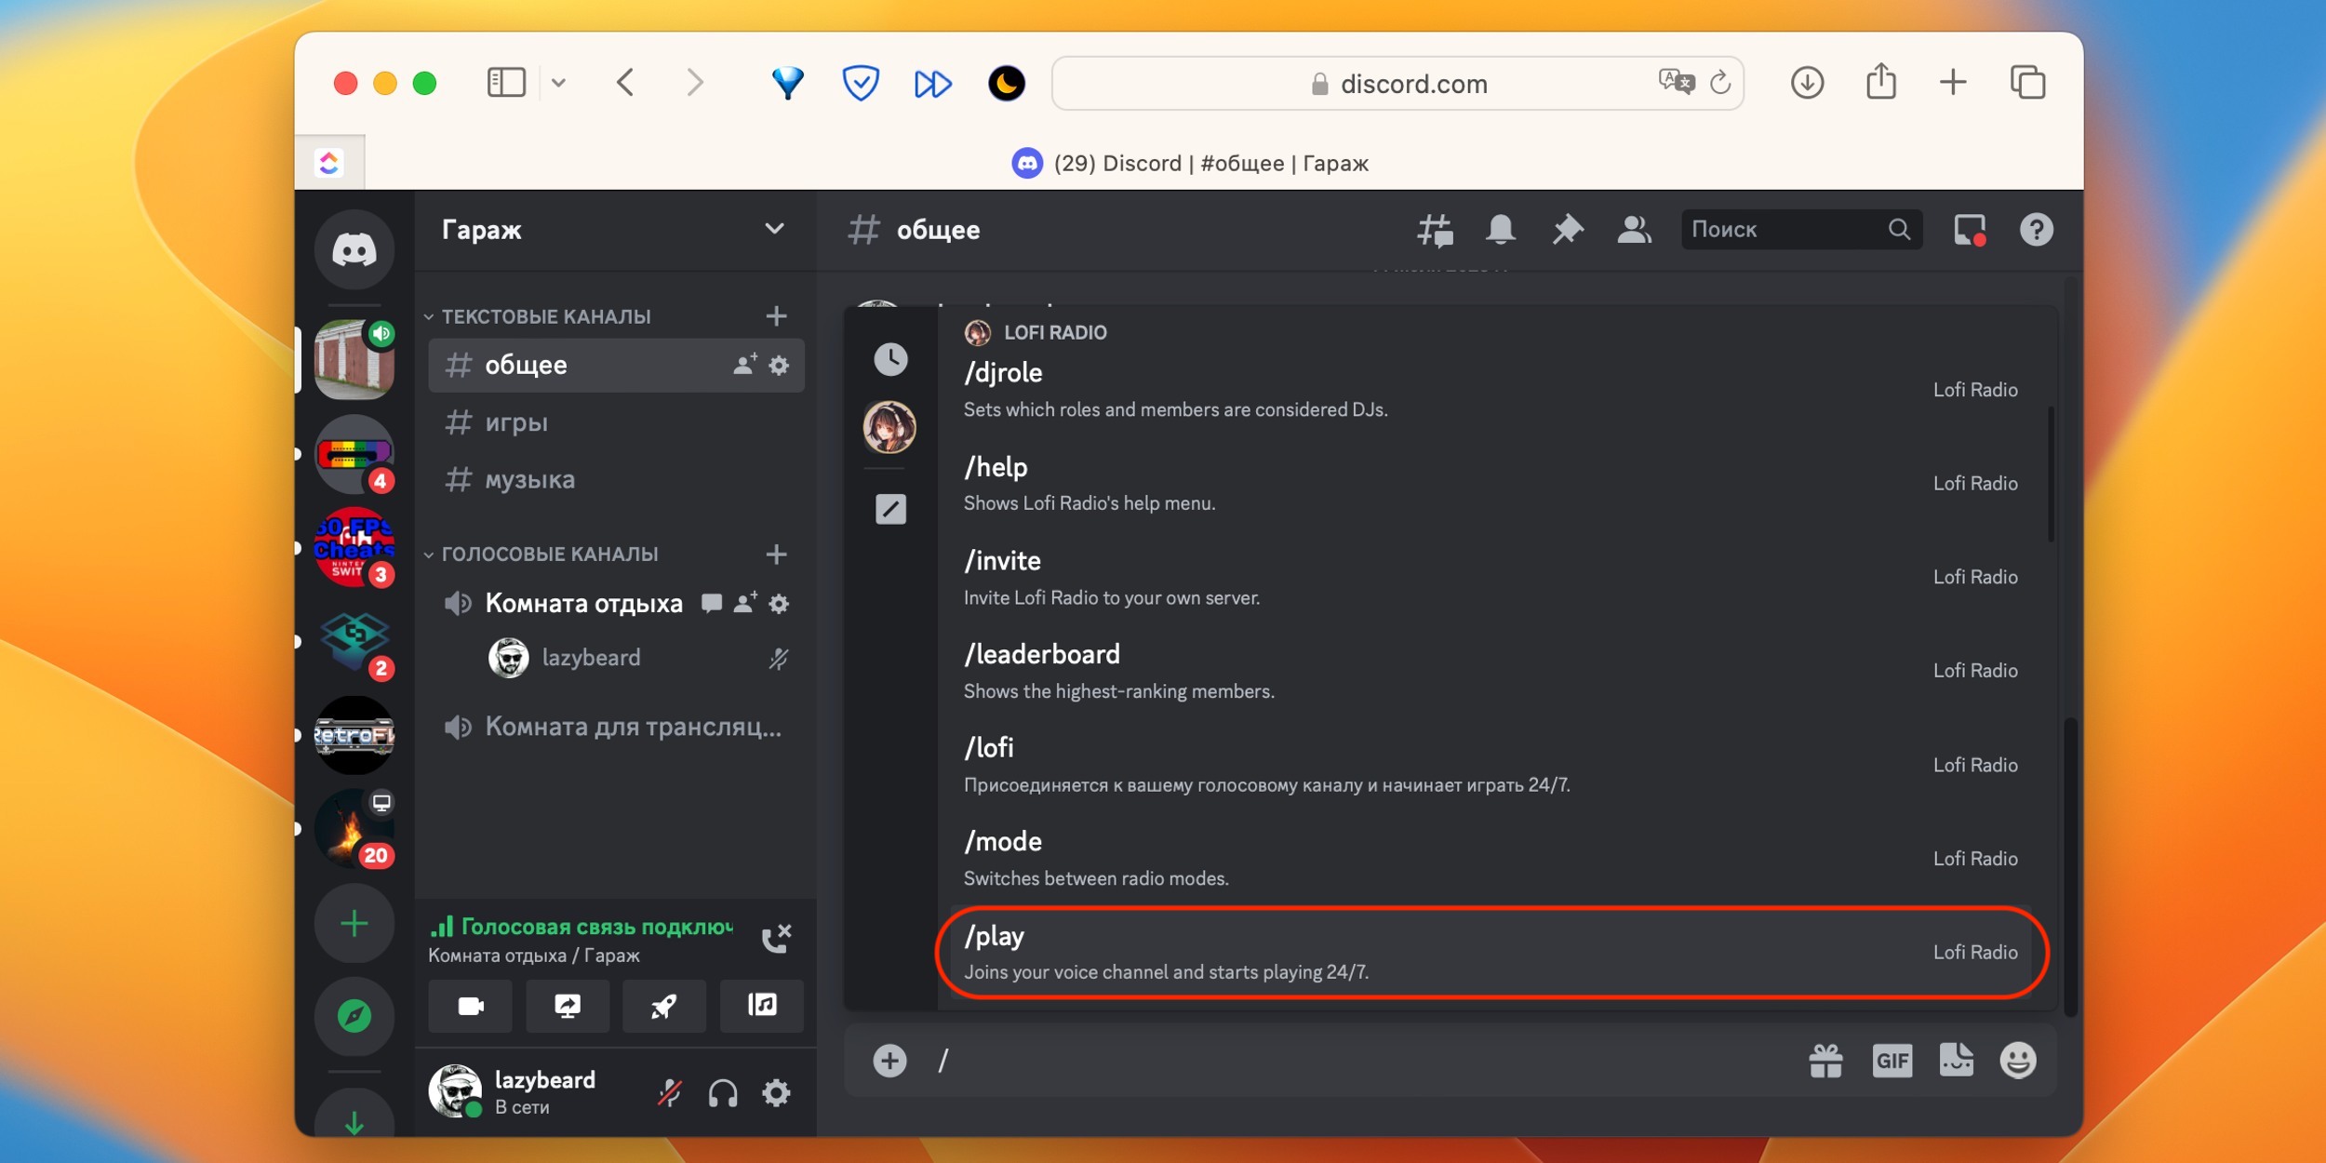Edit общее channel settings gear
Viewport: 2326px width, 1163px height.
[x=779, y=365]
